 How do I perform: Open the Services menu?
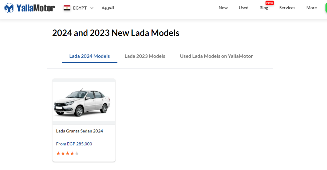pos(287,8)
